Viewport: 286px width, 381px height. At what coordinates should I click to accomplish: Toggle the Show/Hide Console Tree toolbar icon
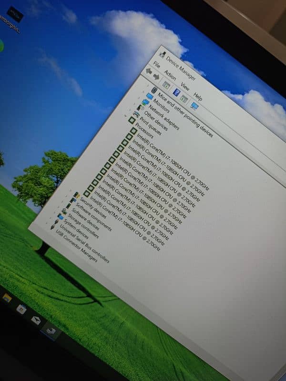tap(166, 85)
